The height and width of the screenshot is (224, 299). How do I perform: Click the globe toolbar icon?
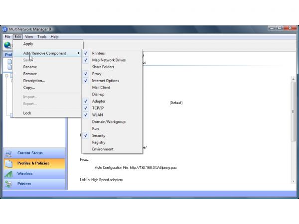point(7,45)
